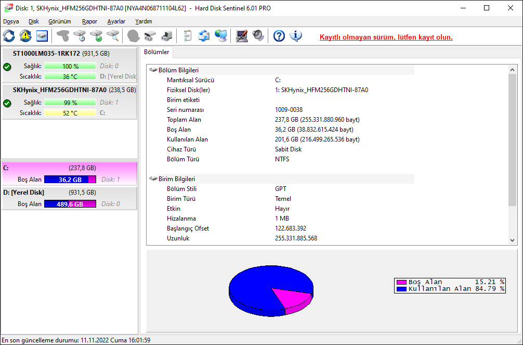The height and width of the screenshot is (345, 523).
Task: Click green check icon beside ST1000LM035 disk
Action: pos(7,67)
